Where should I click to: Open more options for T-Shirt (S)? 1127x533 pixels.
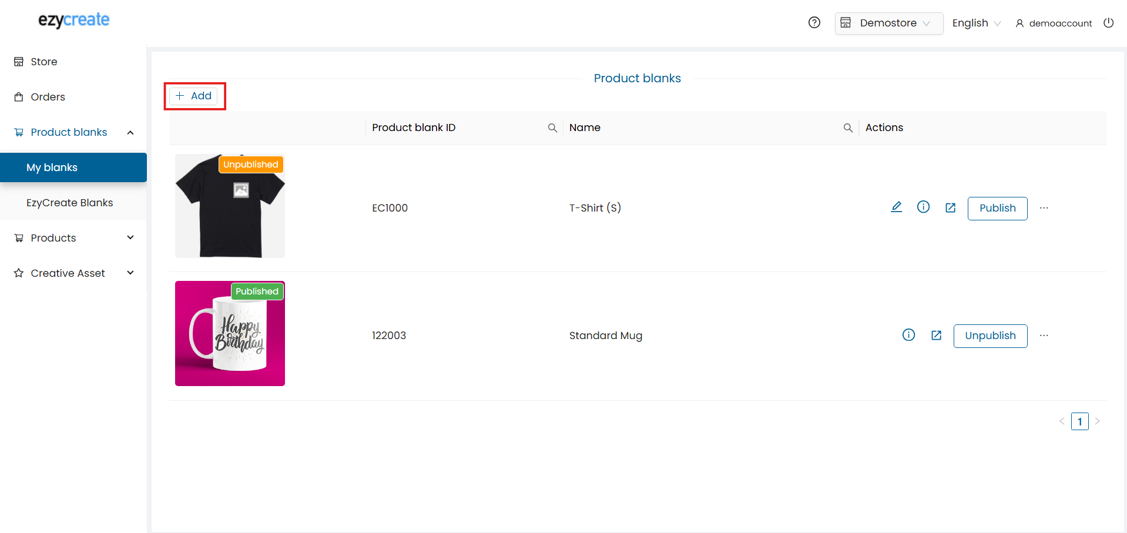(x=1044, y=208)
